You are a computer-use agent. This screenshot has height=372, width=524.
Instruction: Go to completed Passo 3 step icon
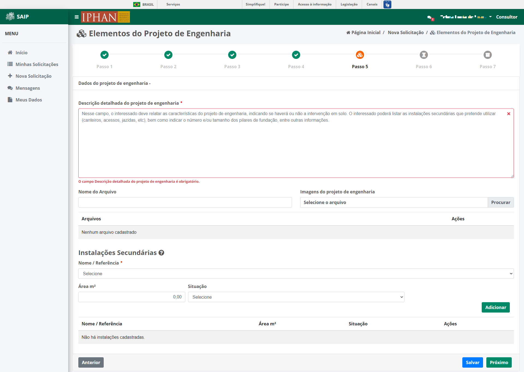(x=232, y=55)
